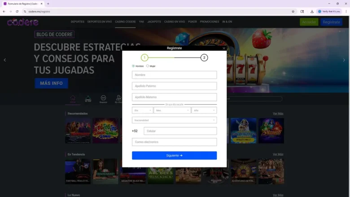Select the home Inicio category icon
The image size is (350, 197).
click(73, 99)
